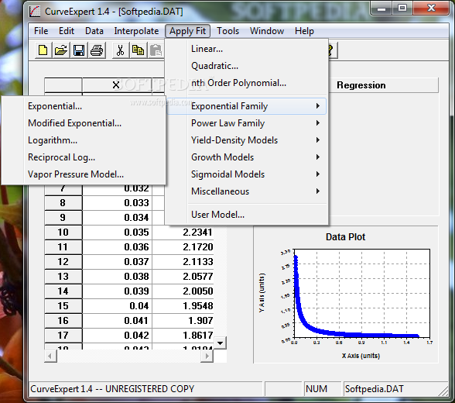
Task: Click cell containing 1.907
Action: pyautogui.click(x=183, y=321)
